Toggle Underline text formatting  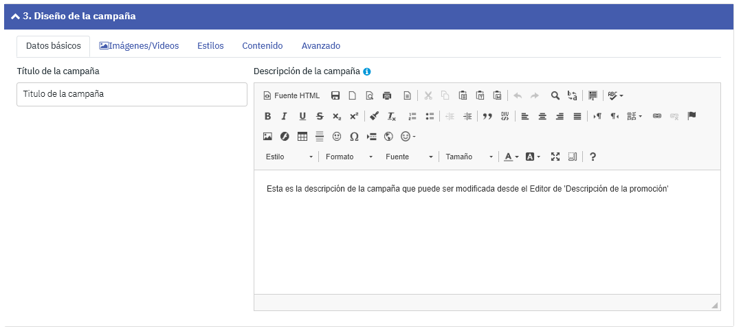pyautogui.click(x=302, y=116)
